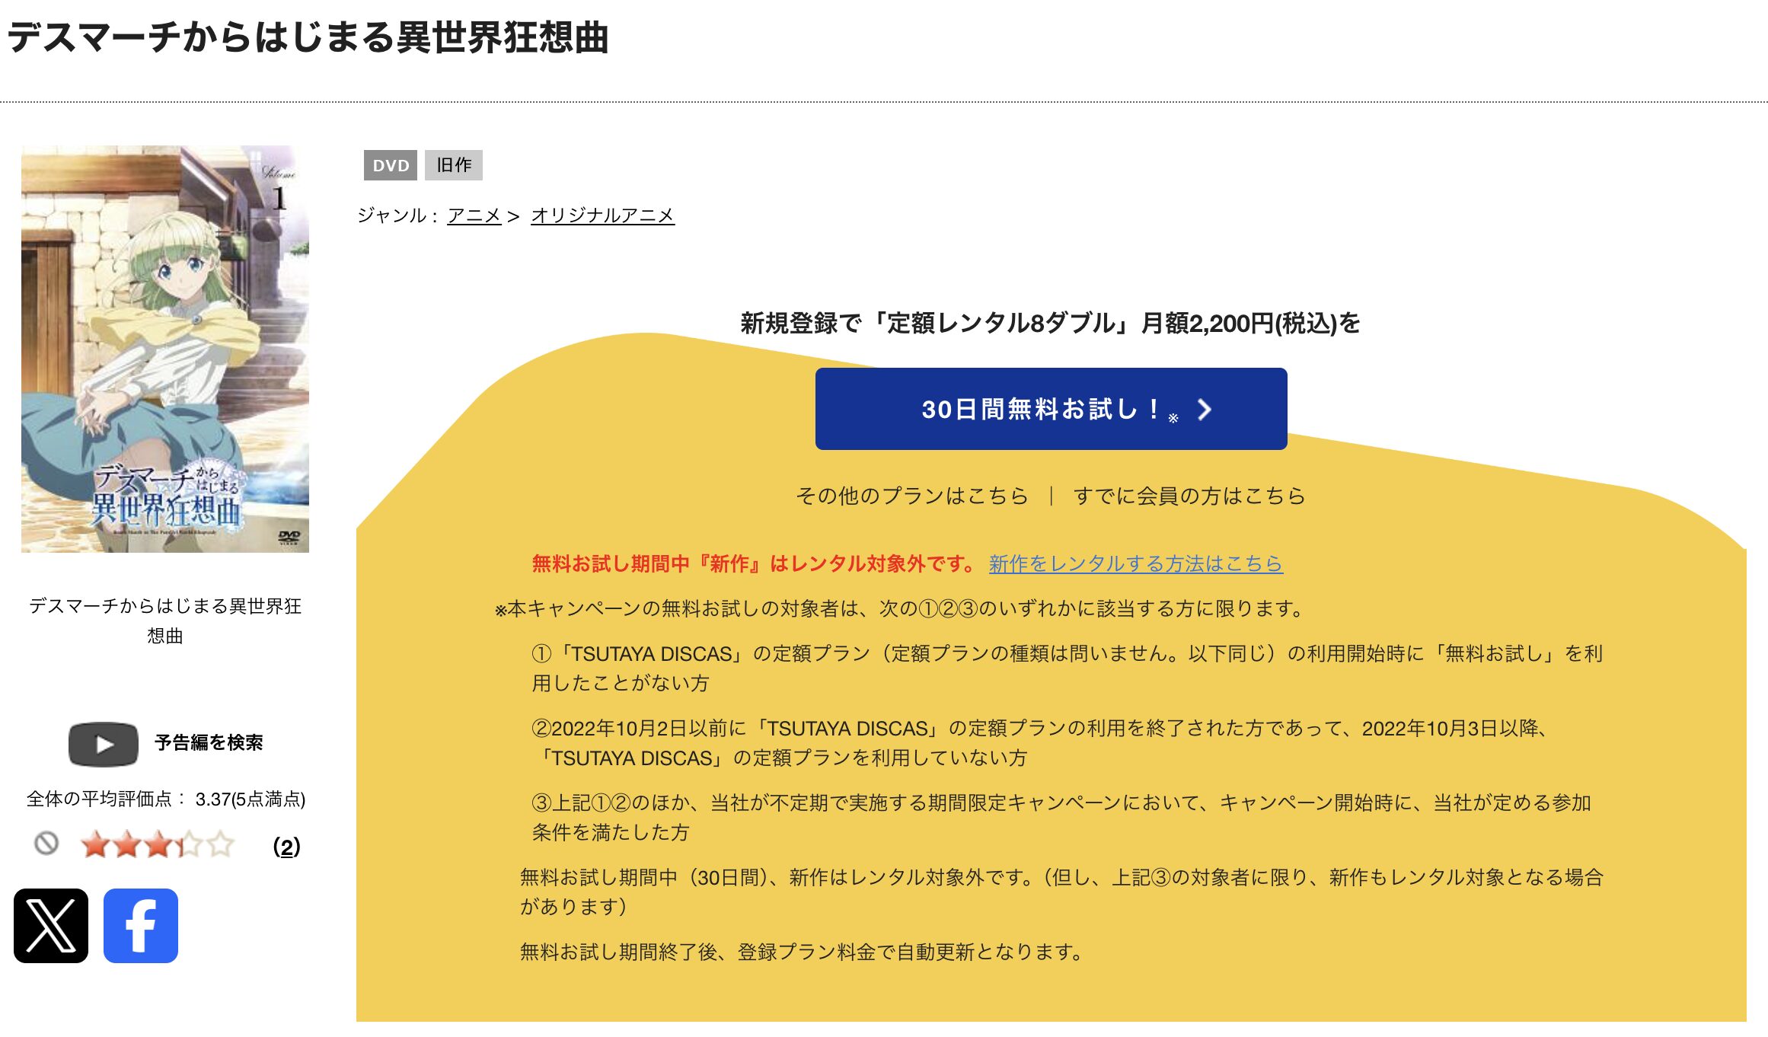Click condition ③ starting 上記①②のほか
This screenshot has height=1037, width=1768.
click(x=1061, y=817)
